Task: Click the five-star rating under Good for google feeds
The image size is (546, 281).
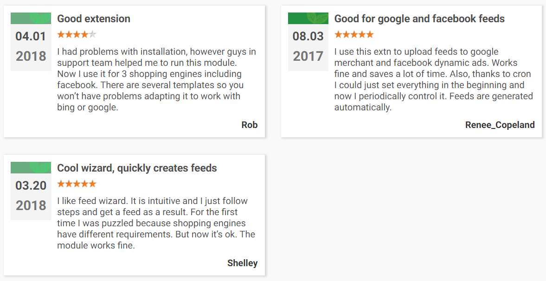Action: click(354, 34)
